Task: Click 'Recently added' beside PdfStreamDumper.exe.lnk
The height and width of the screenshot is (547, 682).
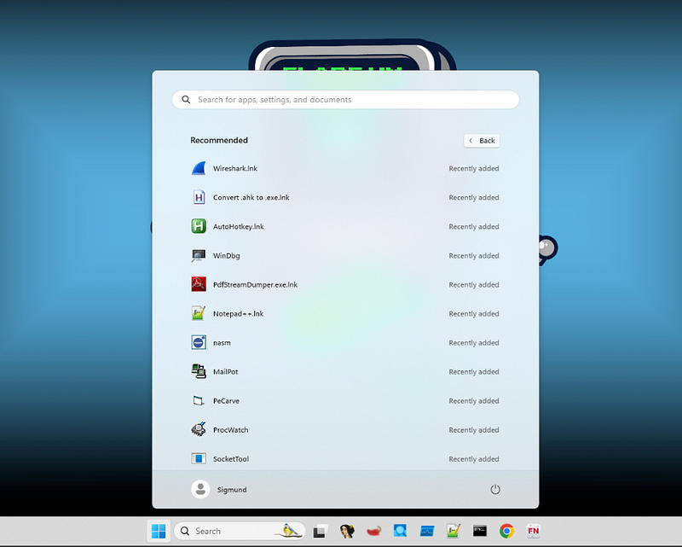Action: click(474, 285)
